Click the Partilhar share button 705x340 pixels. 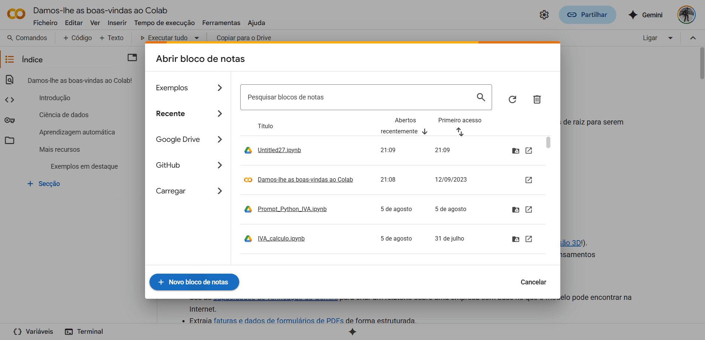click(x=587, y=15)
